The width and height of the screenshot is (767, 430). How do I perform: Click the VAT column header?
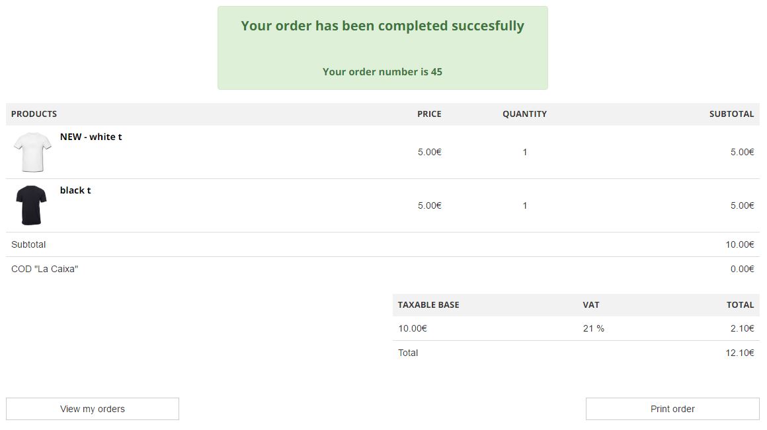591,305
